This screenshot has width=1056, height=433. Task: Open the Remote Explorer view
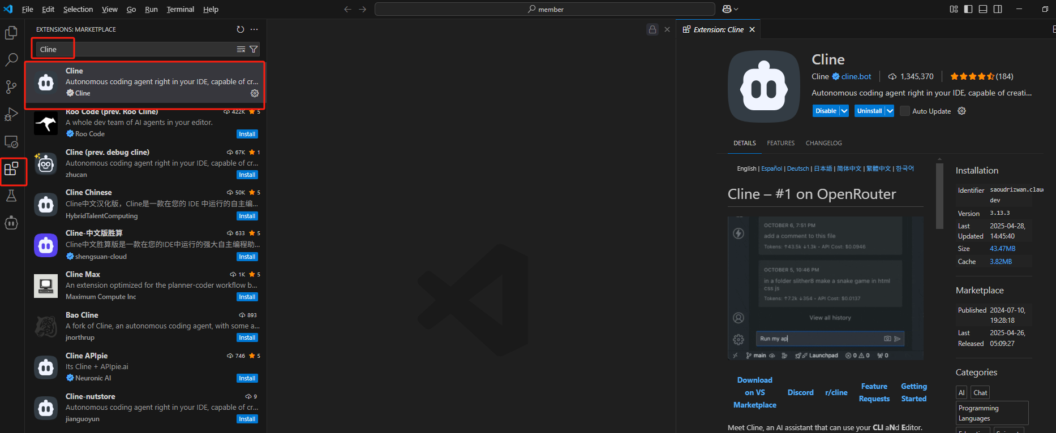coord(11,141)
